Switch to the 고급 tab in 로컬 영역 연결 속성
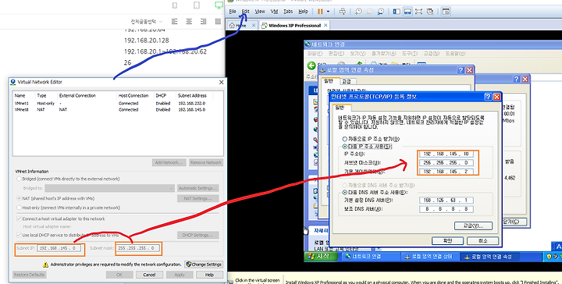Screen dimensions: 562x284 (347, 82)
